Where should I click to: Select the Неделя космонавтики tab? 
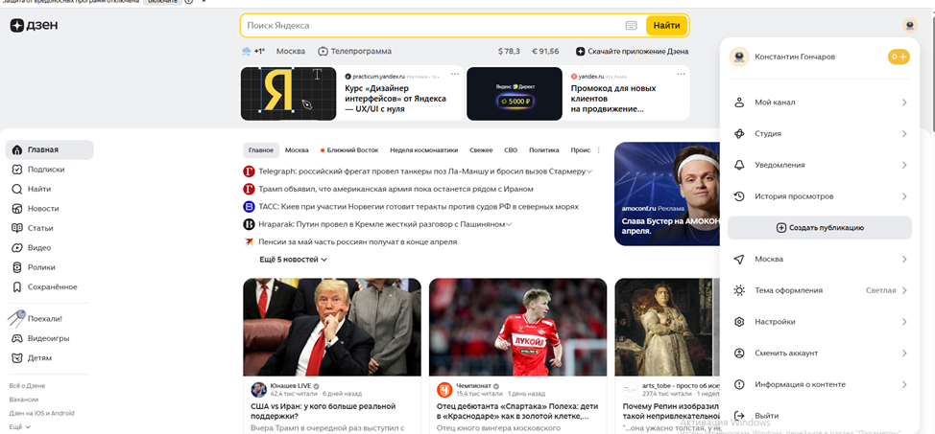click(x=423, y=150)
